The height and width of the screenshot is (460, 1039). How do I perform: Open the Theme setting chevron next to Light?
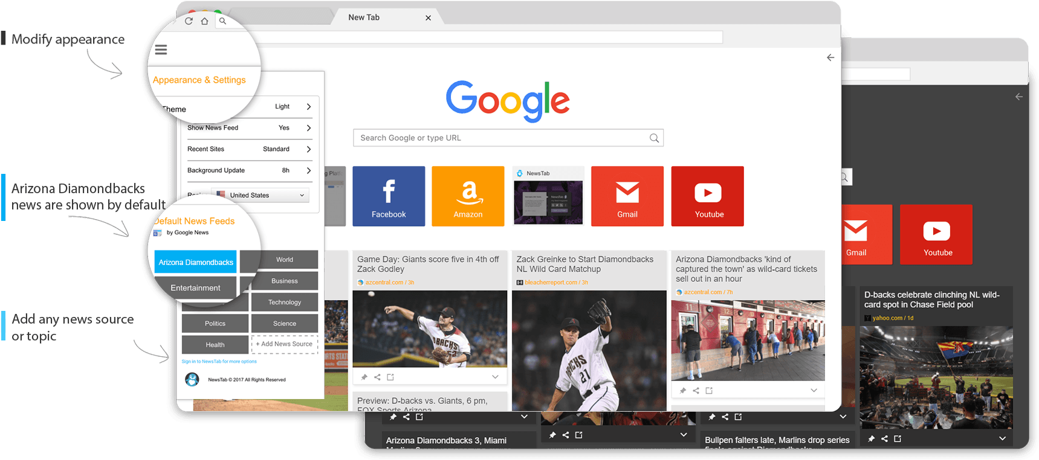click(309, 107)
